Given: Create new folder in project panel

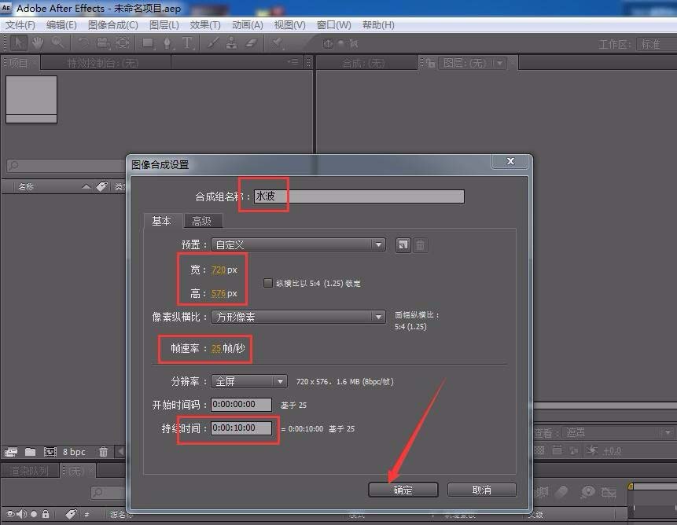Looking at the screenshot, I should point(30,452).
